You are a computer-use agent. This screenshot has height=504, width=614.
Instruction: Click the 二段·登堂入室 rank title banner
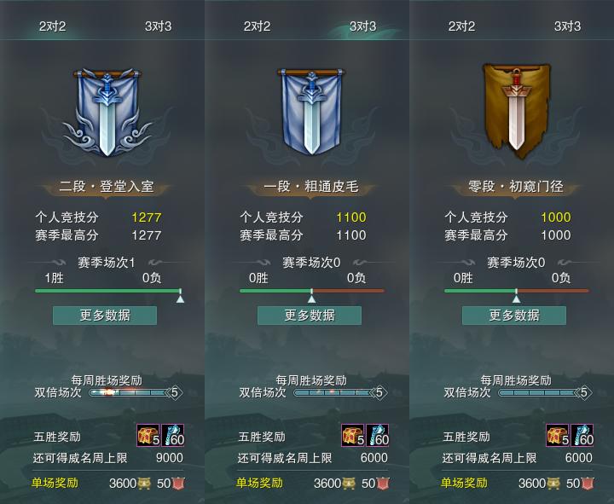click(107, 187)
